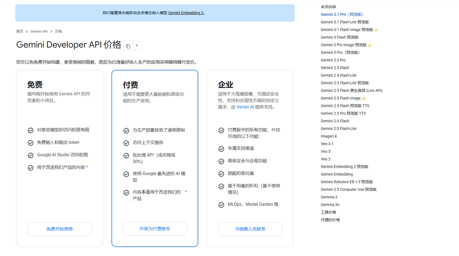Image resolution: width=459 pixels, height=256 pixels.
Task: Jump to Gemini 2.5 Pro section
Action: [333, 60]
